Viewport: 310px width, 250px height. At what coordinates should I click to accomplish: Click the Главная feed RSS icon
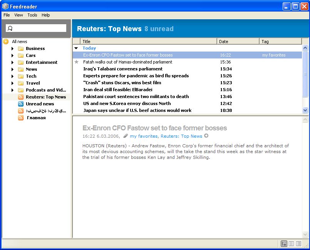20,118
